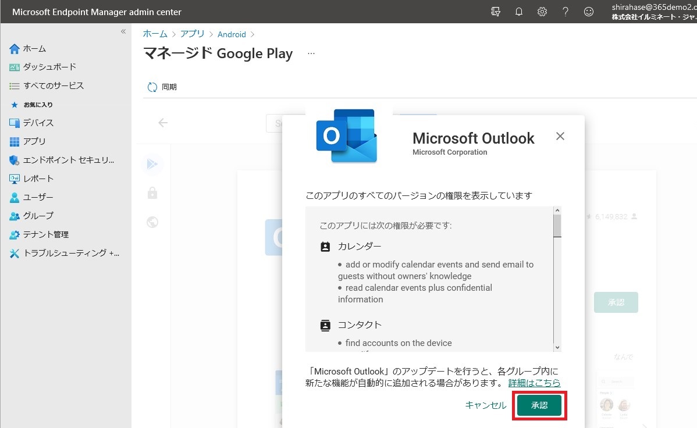Open テナント管理 in the sidebar
This screenshot has width=697, height=428.
pyautogui.click(x=39, y=235)
